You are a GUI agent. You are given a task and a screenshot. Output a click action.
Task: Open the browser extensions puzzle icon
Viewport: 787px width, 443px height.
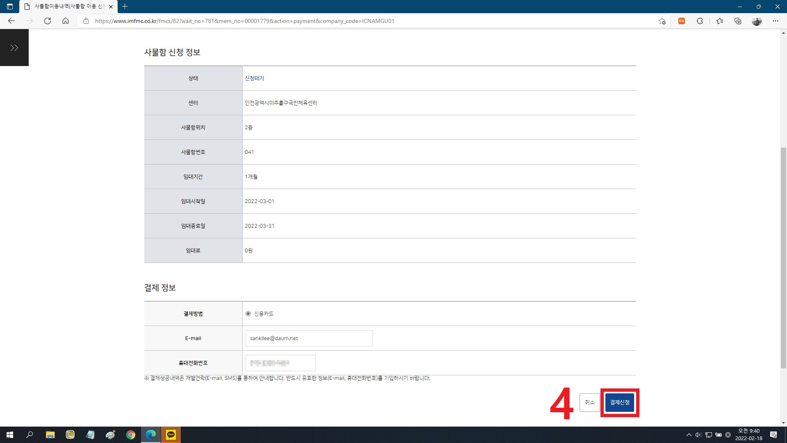click(x=700, y=21)
